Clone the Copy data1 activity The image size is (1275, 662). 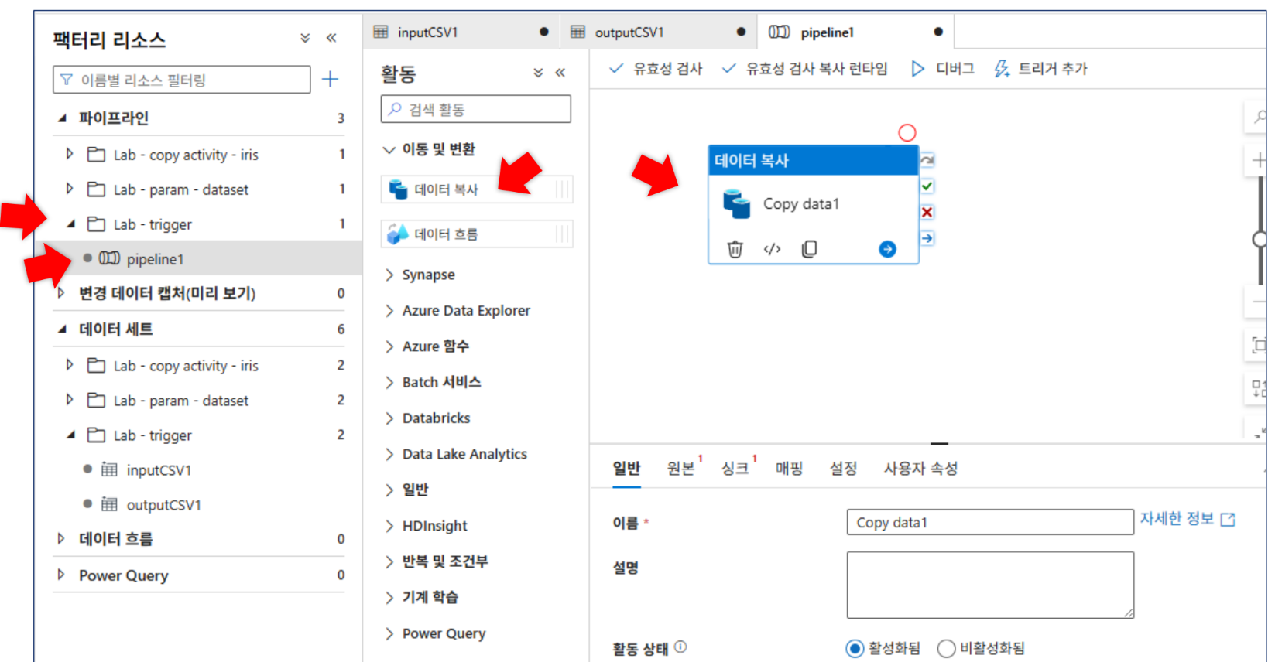(x=809, y=249)
